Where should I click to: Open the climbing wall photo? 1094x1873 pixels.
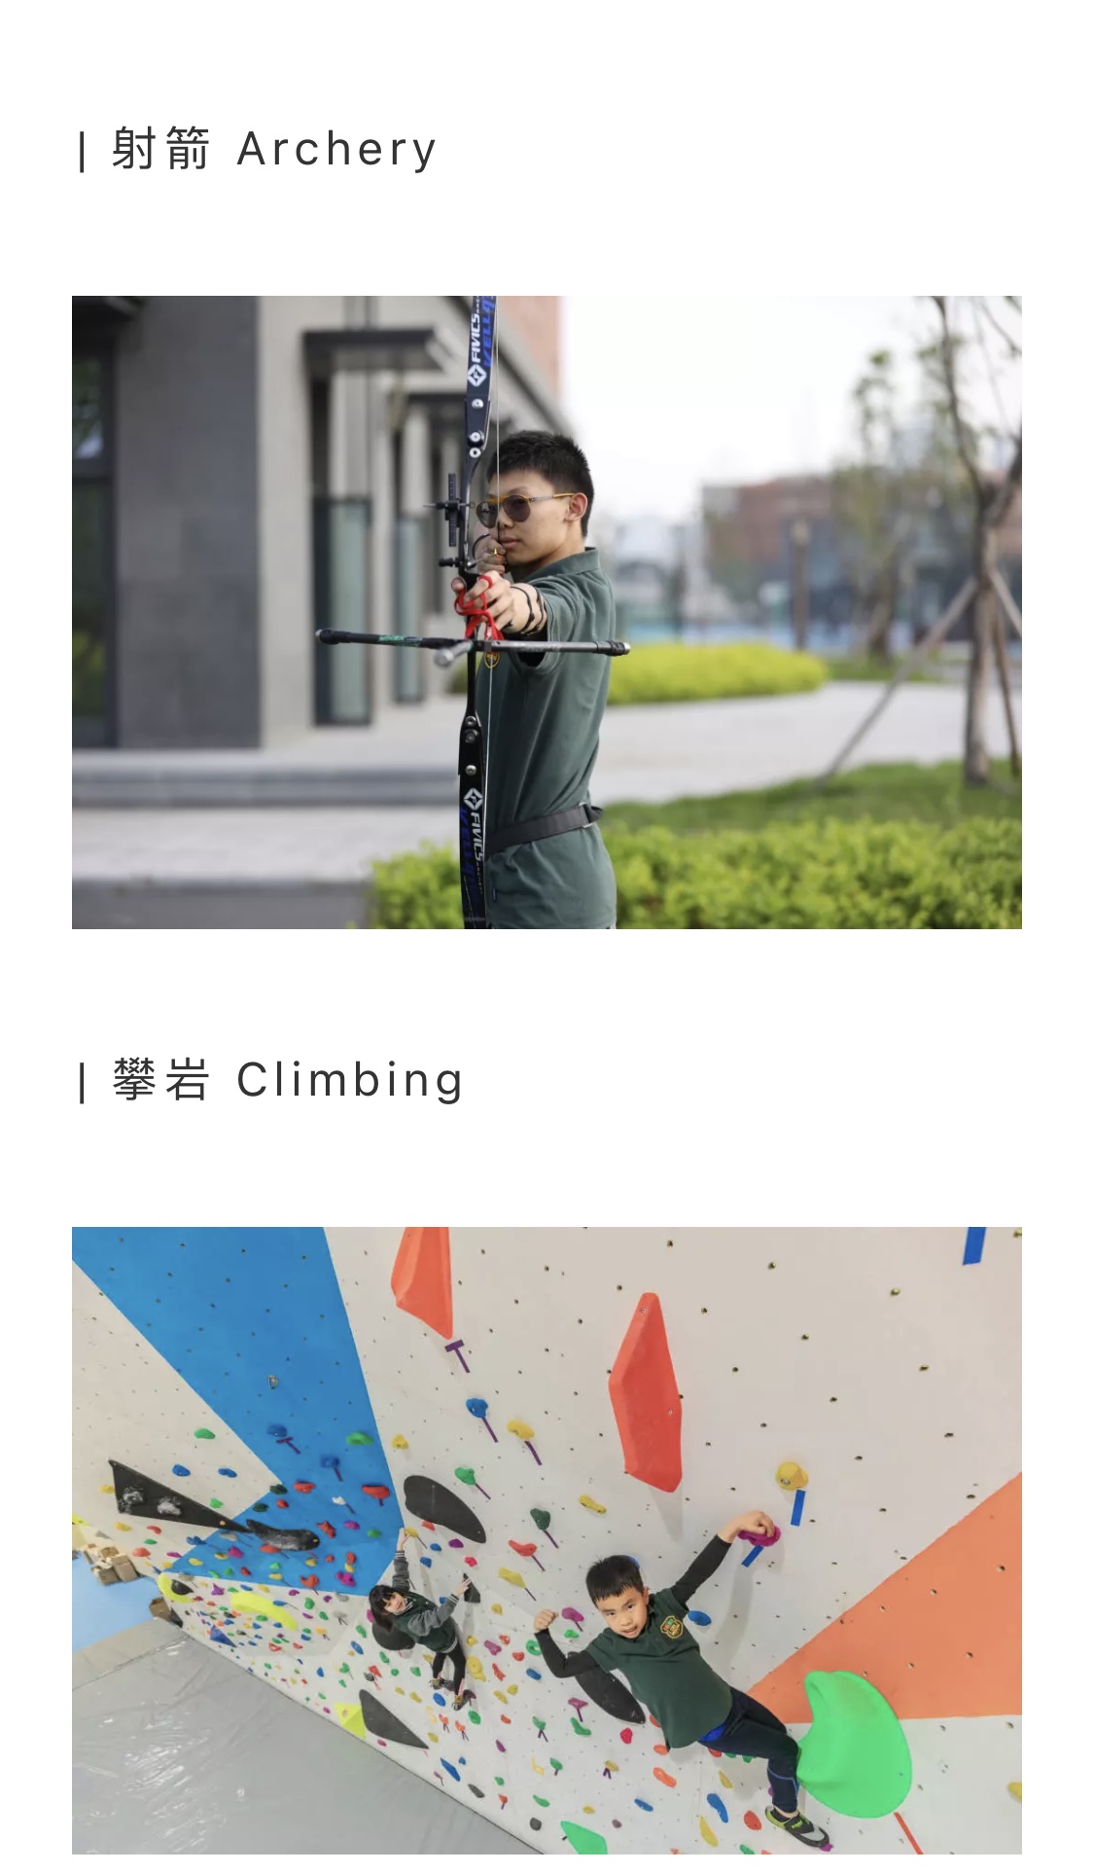[547, 1540]
